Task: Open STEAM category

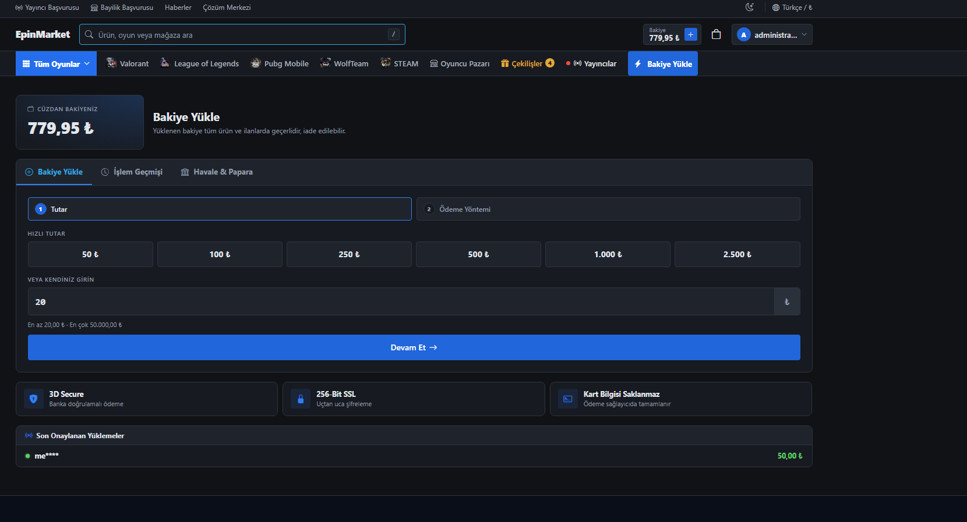Action: (x=400, y=63)
